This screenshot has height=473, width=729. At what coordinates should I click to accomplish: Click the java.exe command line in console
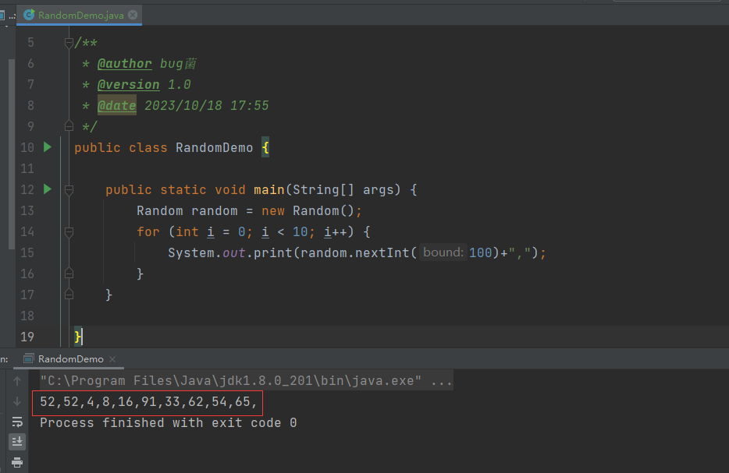click(246, 380)
